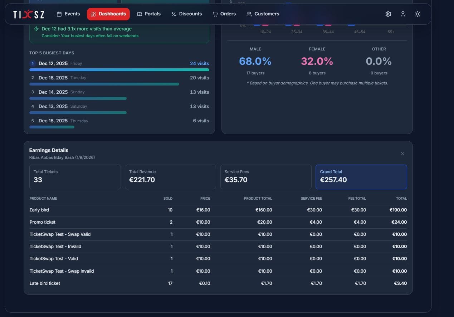Select the Late bird ticket row
Viewport: 454px width, 317px height.
coord(218,283)
